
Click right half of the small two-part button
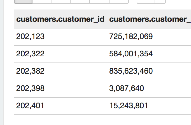click(160, 1)
